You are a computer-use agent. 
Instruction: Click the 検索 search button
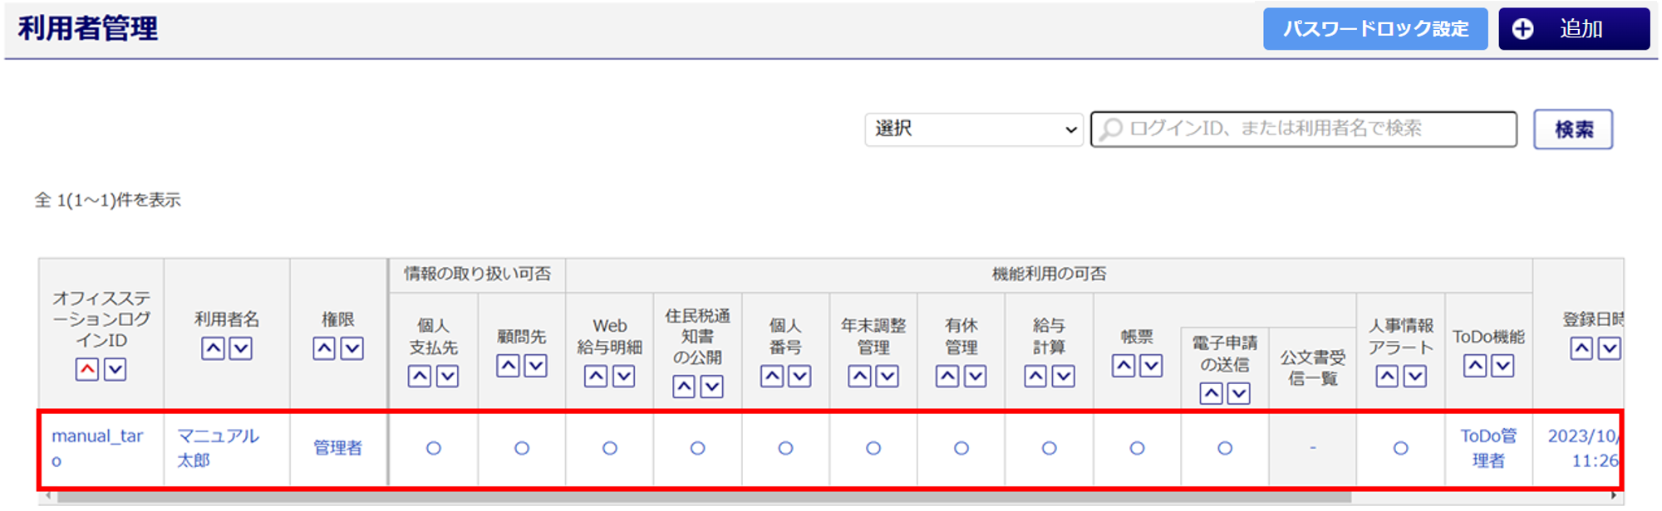1572,129
